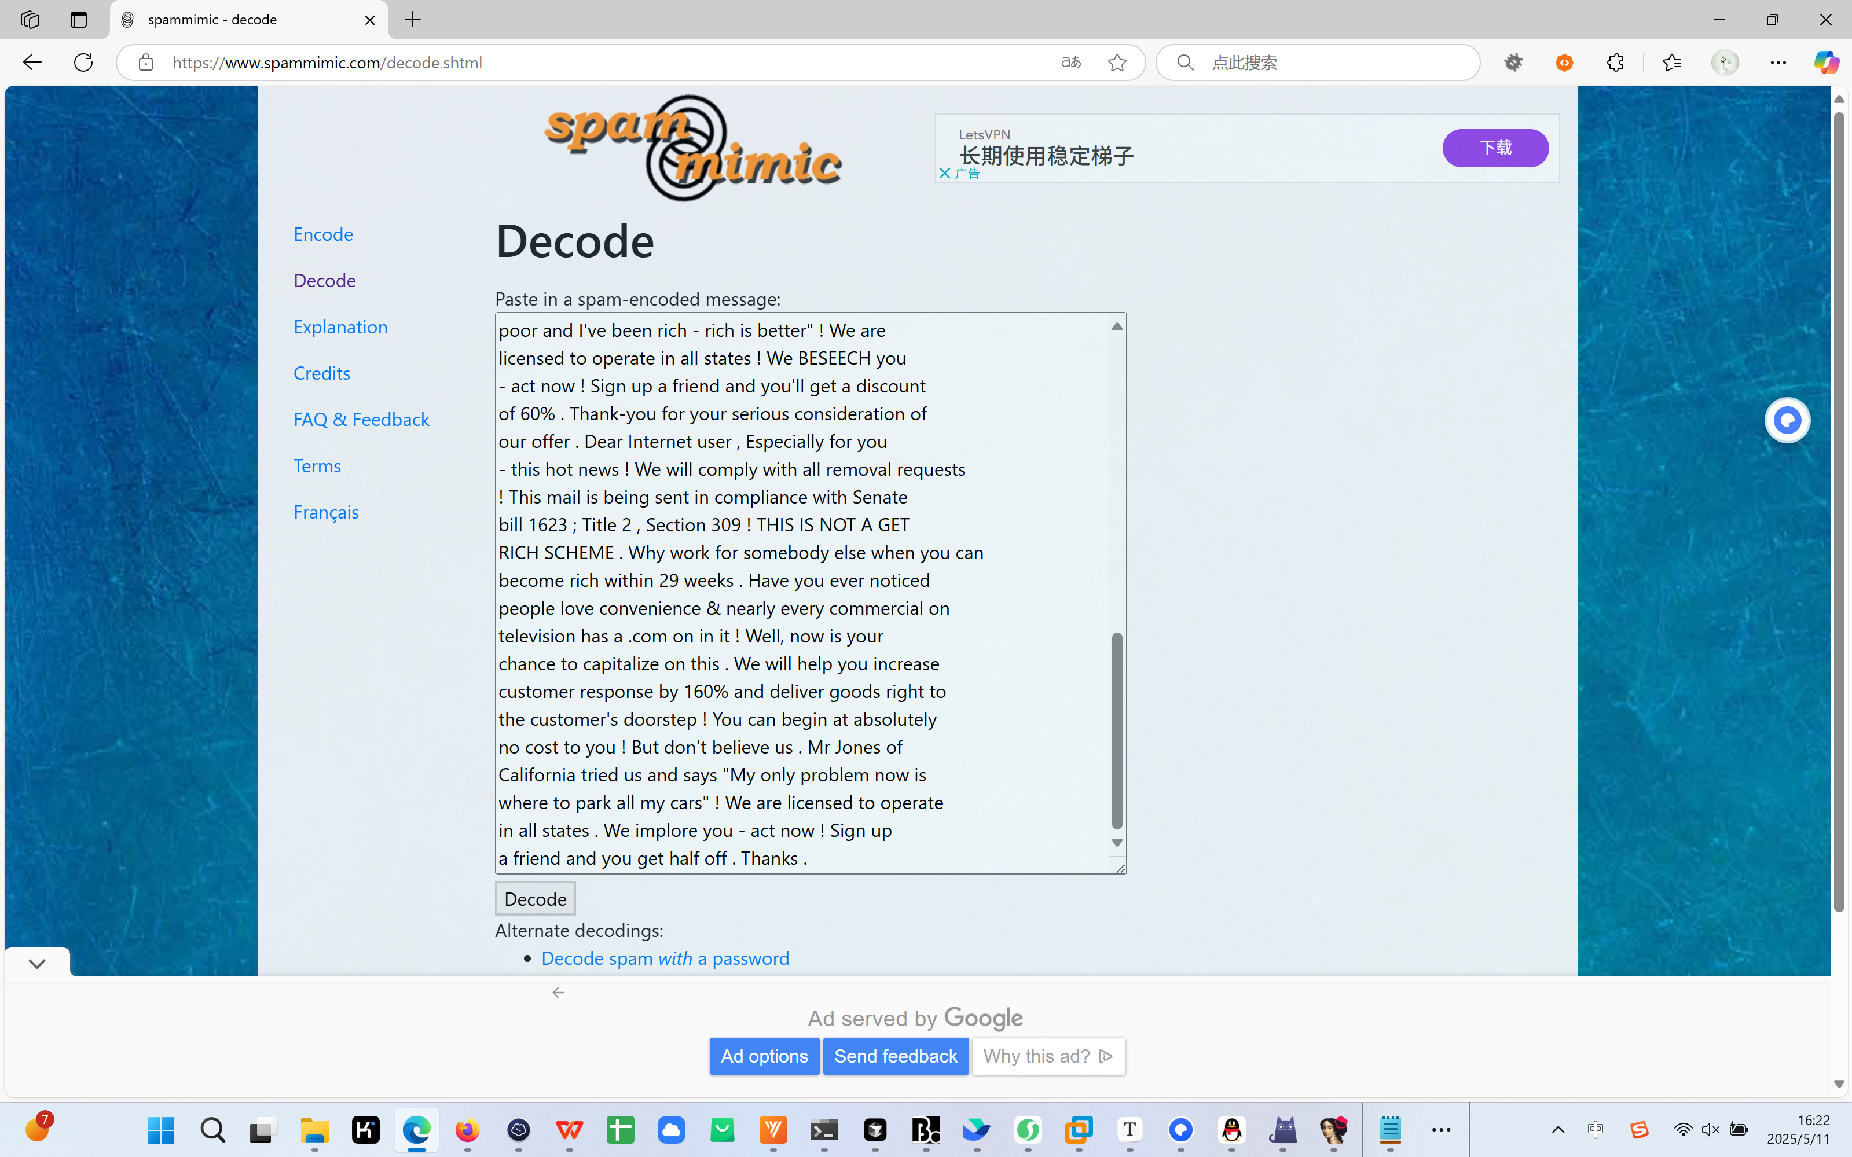Open the Terms link
Viewport: 1852px width, 1157px height.
click(x=317, y=465)
